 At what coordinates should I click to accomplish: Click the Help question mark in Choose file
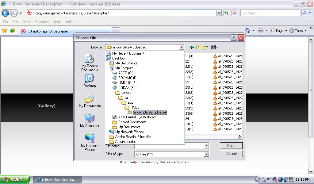pos(233,38)
